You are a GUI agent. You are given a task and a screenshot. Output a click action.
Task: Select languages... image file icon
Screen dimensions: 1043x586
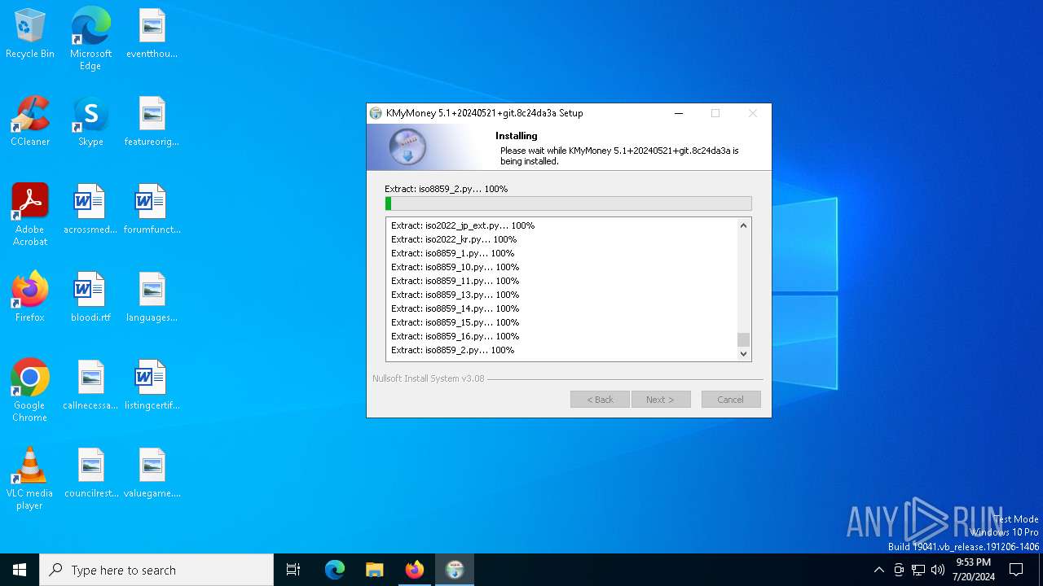click(x=152, y=298)
